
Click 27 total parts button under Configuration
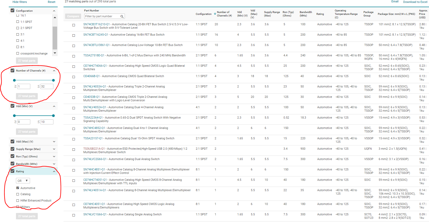(27, 61)
